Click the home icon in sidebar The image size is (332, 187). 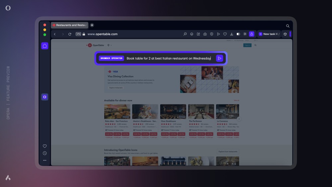click(44, 46)
